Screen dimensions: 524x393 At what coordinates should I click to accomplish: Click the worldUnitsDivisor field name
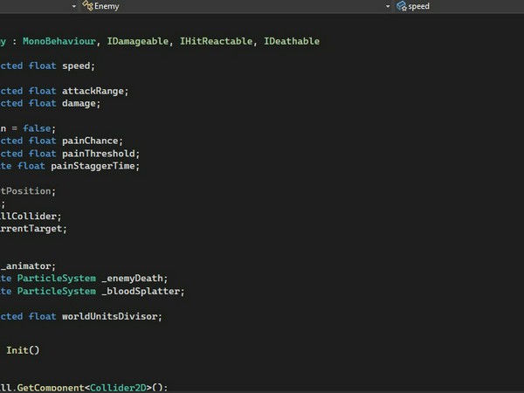[110, 316]
